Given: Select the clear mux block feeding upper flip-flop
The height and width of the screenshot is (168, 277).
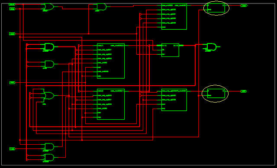Looking at the screenshot, I should pyautogui.click(x=174, y=16).
